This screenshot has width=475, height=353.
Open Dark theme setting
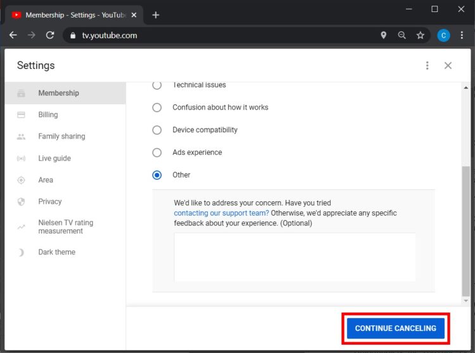65,252
